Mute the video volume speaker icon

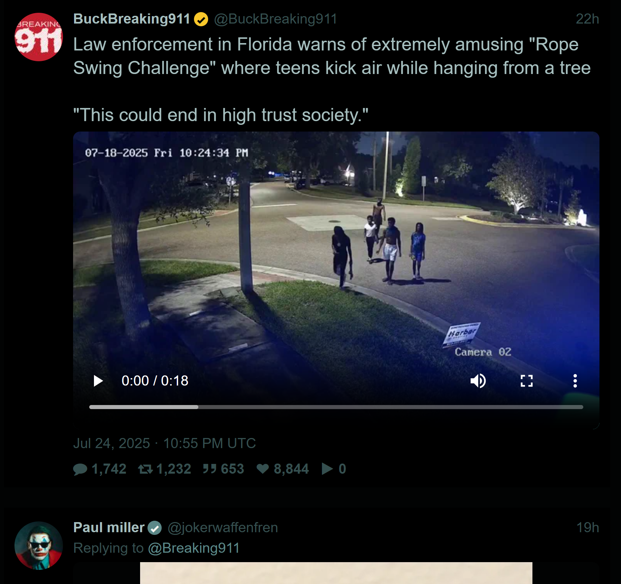(x=478, y=381)
